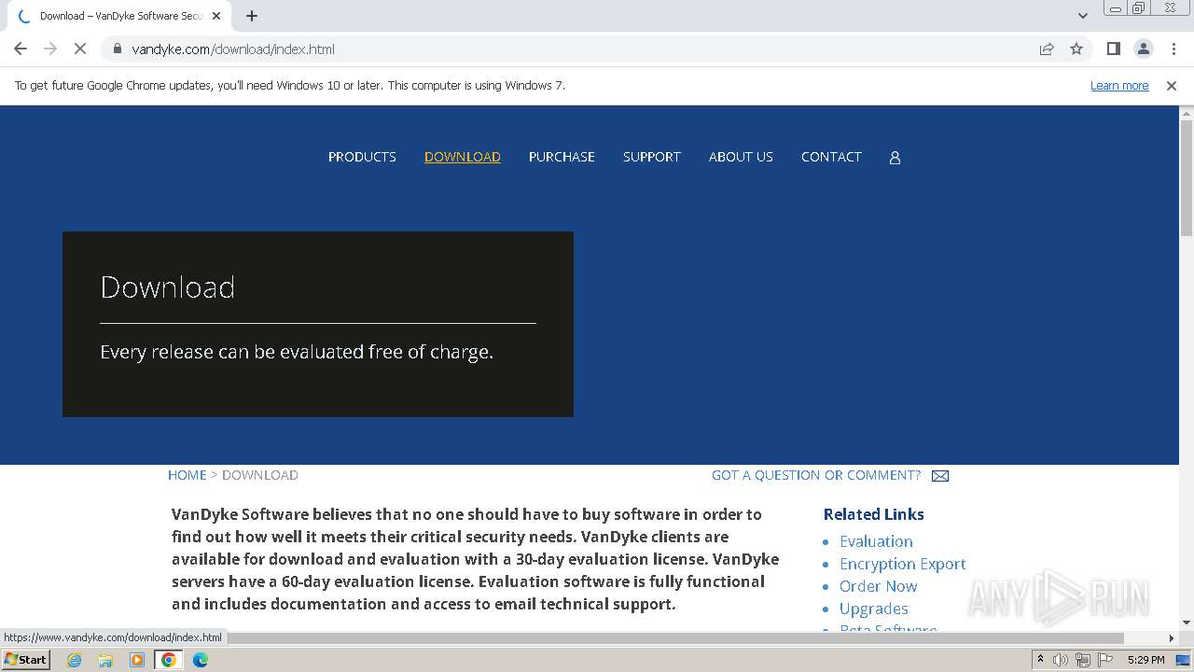
Task: Click the Related Links heading
Action: [x=873, y=514]
